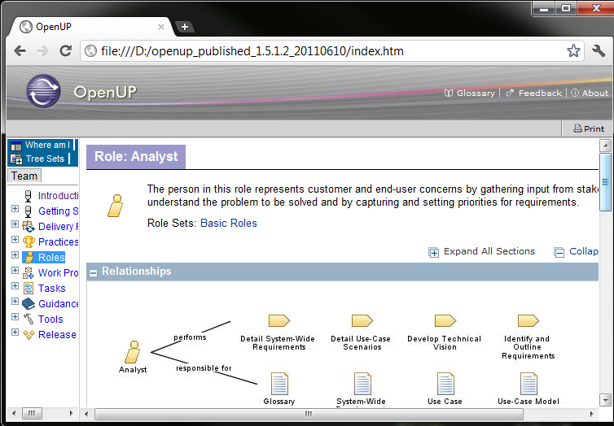
Task: Click Develop Technical Vision task icon
Action: point(445,321)
